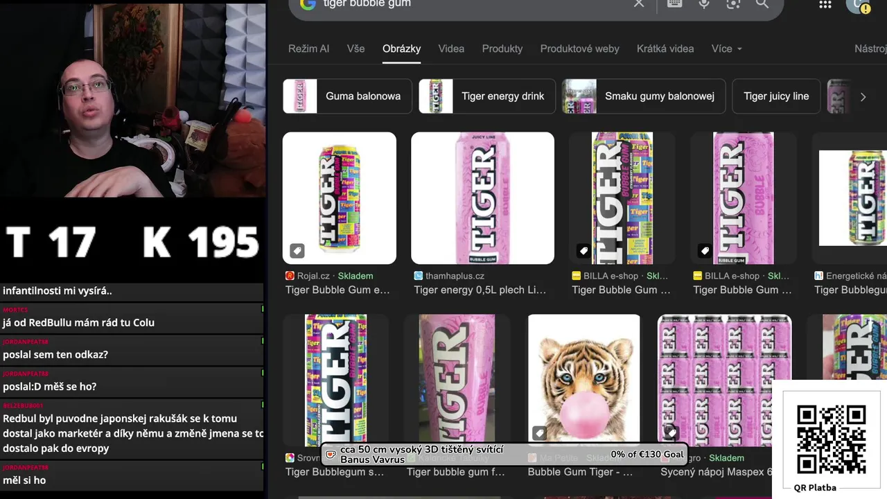This screenshot has height=499, width=887.
Task: Switch to Vše results tab
Action: point(355,49)
